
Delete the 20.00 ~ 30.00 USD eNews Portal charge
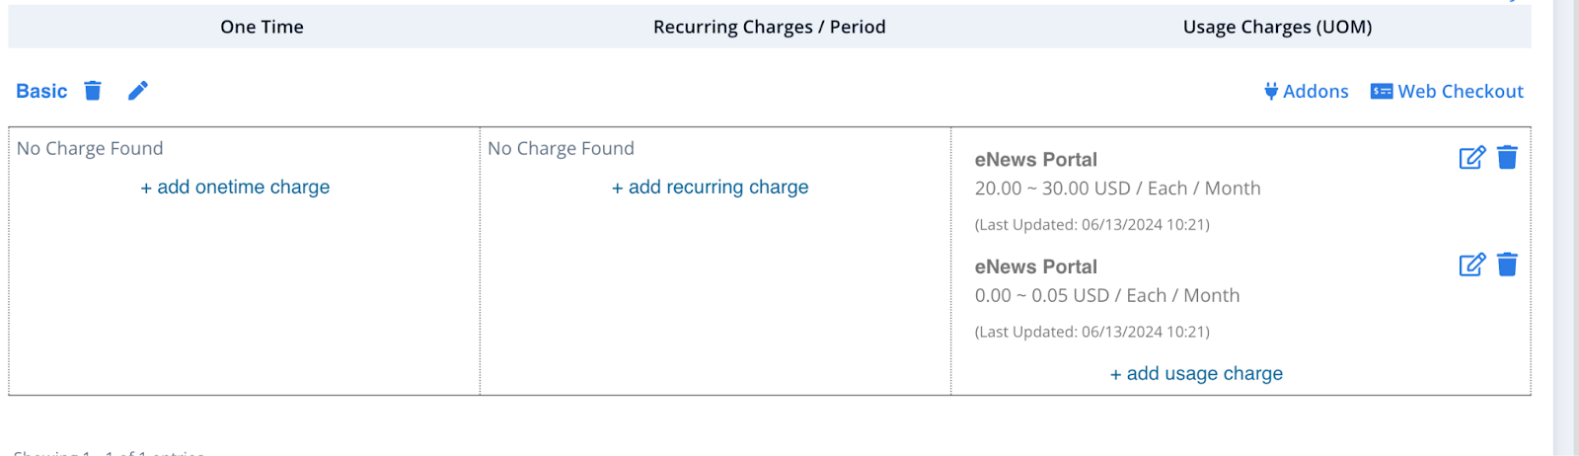click(1507, 158)
